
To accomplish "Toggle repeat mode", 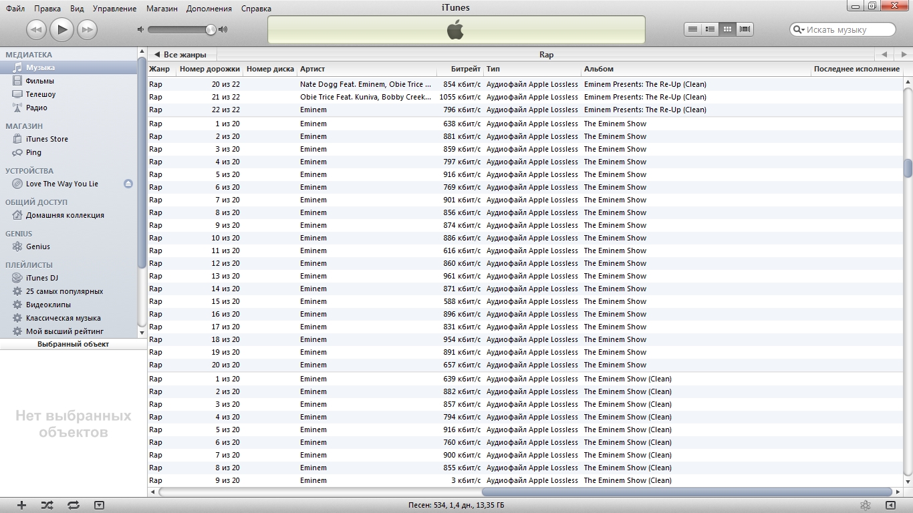I will coord(74,506).
